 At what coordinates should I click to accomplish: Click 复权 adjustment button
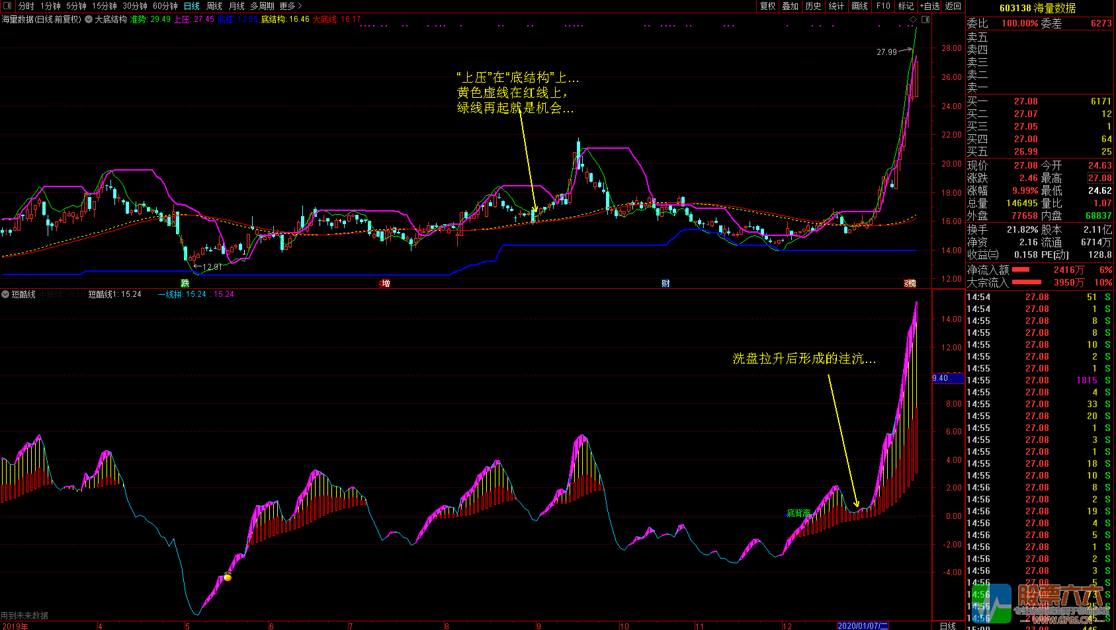coord(767,6)
